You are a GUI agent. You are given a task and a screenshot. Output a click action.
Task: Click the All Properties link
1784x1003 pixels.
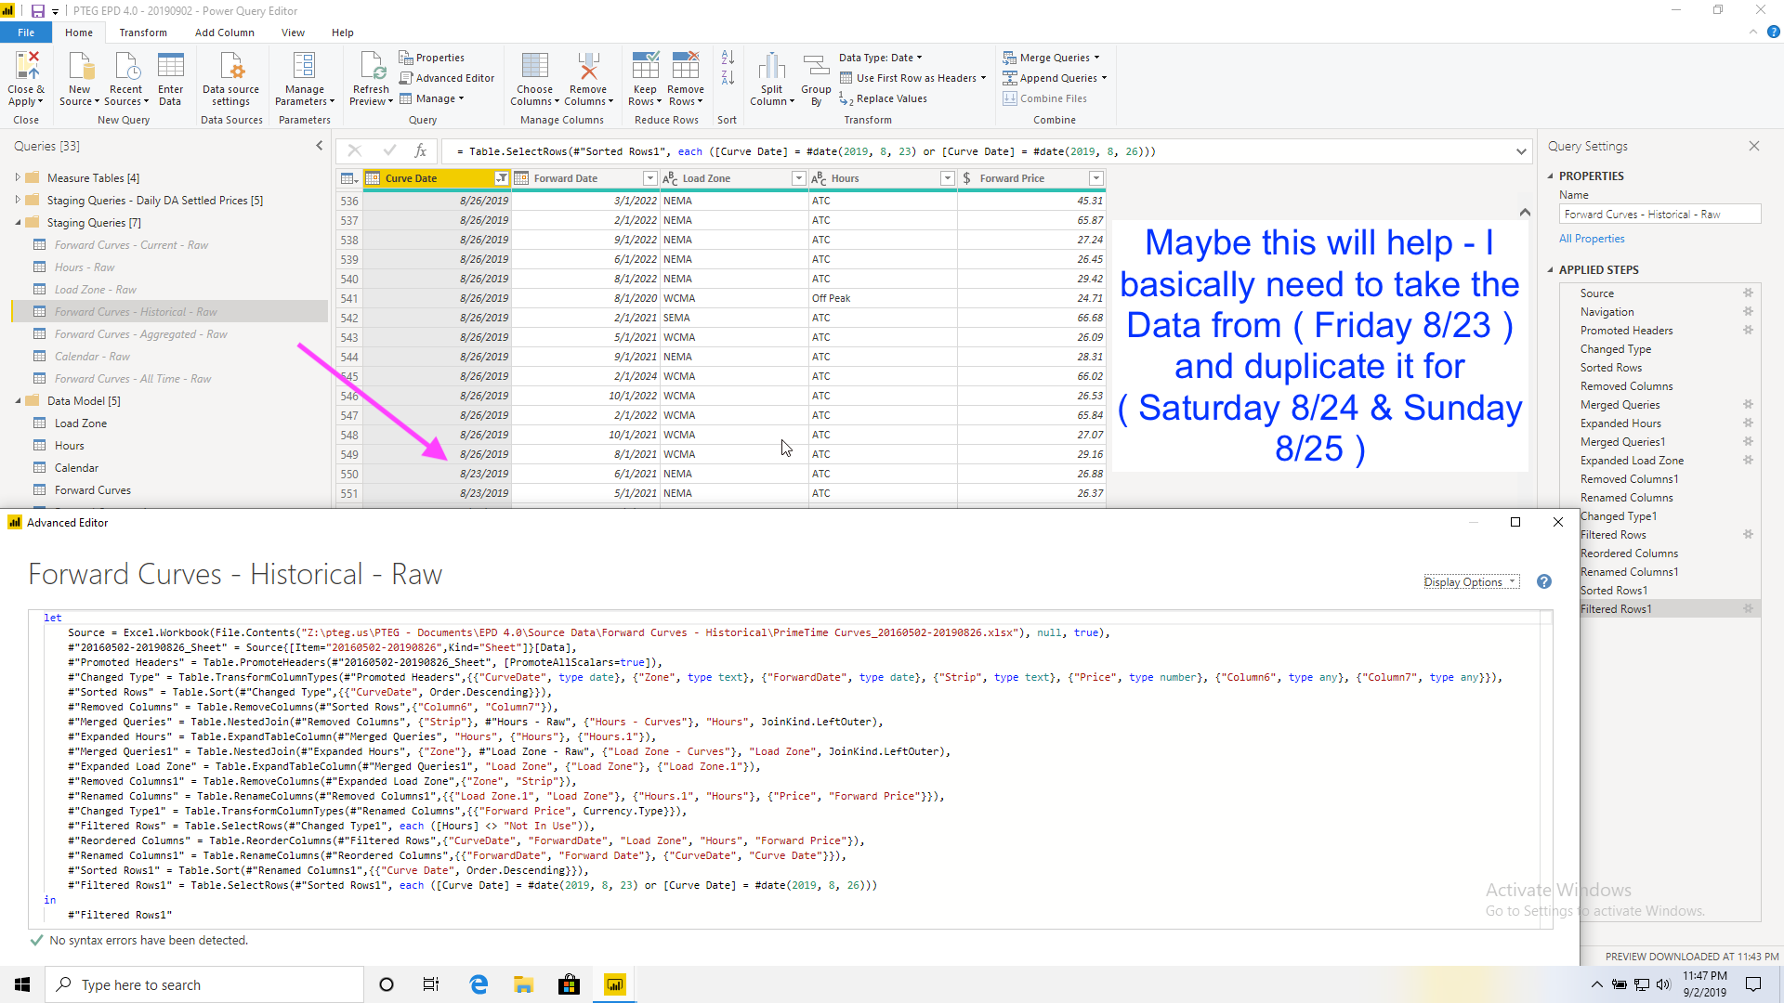click(x=1592, y=239)
